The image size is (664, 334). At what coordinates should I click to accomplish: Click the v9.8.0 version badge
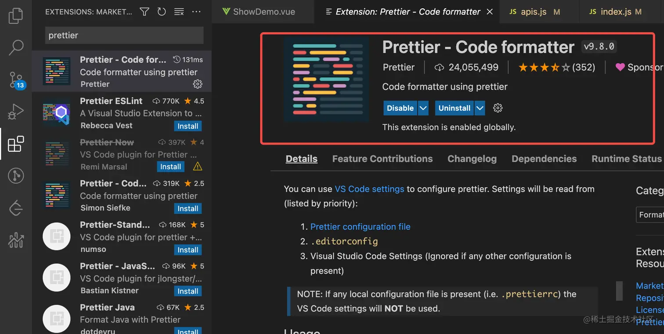tap(599, 46)
